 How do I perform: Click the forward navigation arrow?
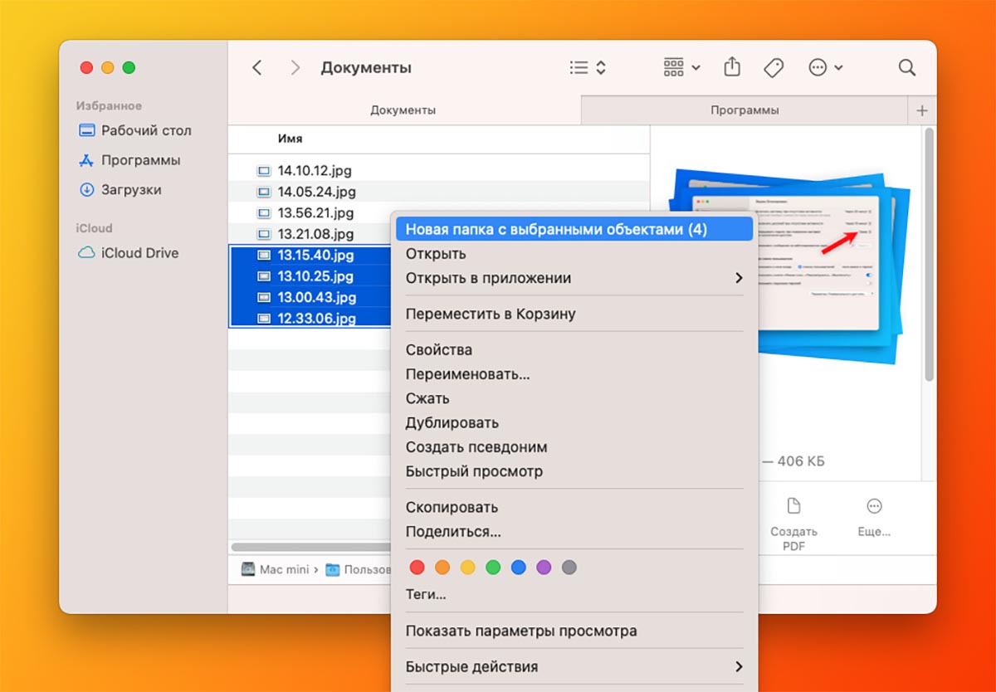pyautogui.click(x=295, y=67)
